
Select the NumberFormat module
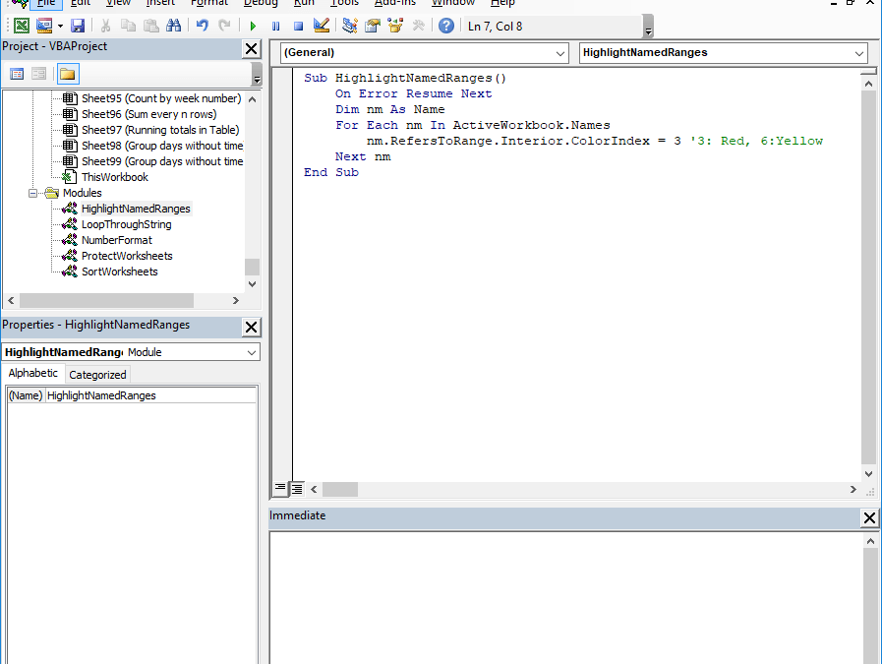click(116, 240)
